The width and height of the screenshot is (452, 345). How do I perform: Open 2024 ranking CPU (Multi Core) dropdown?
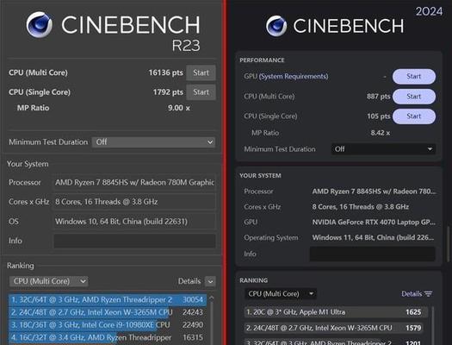281,294
